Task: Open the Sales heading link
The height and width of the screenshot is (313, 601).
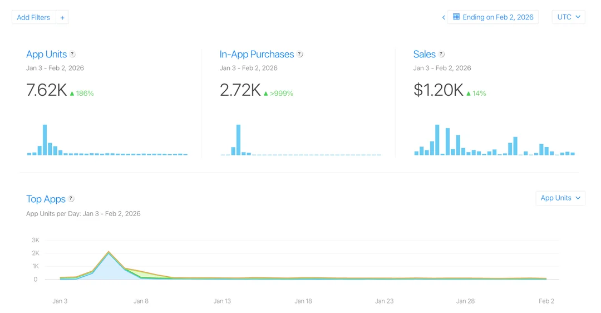Action: [424, 55]
